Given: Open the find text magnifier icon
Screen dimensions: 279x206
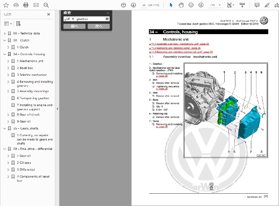Looking at the screenshot, I should (x=46, y=5).
